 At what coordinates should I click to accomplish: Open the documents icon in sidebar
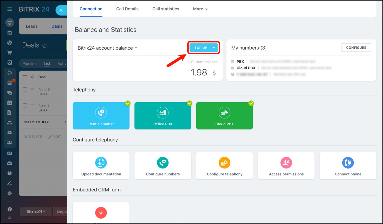10,113
